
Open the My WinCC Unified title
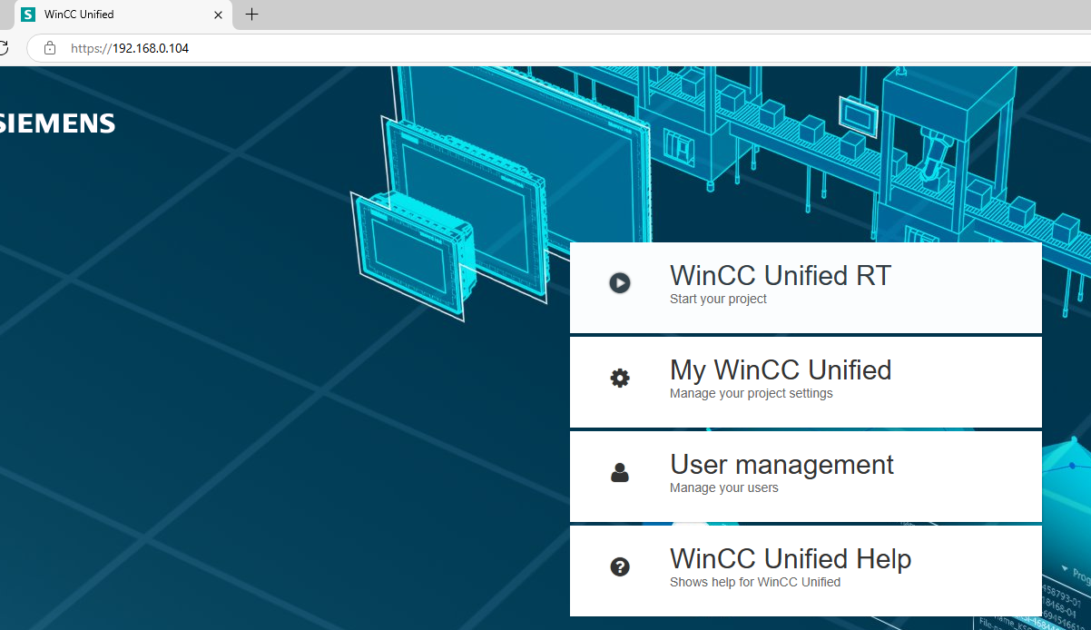(780, 369)
